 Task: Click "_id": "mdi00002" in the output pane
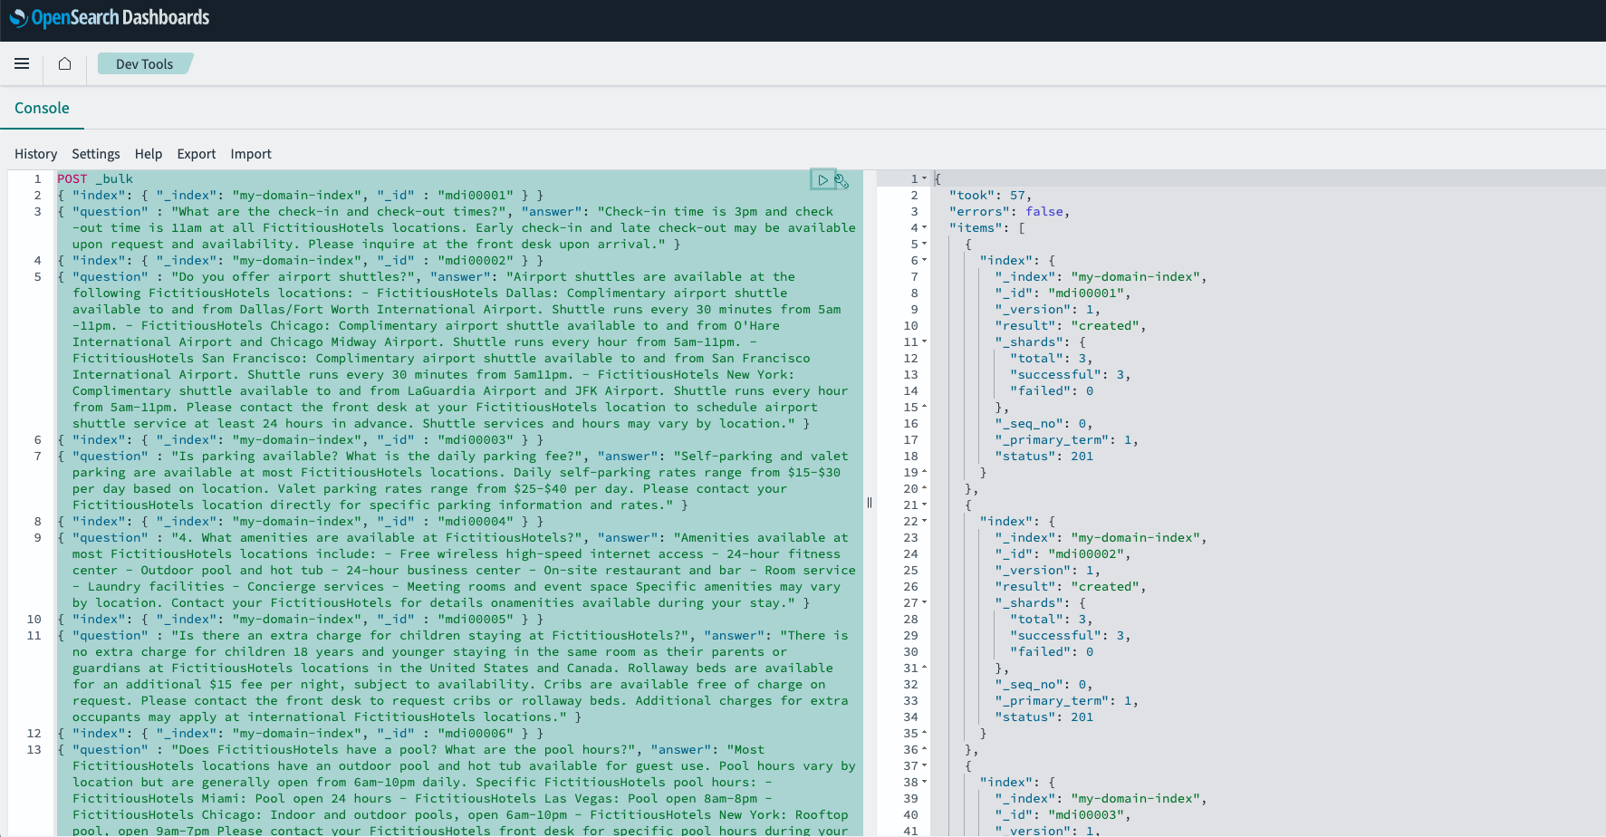point(1063,554)
